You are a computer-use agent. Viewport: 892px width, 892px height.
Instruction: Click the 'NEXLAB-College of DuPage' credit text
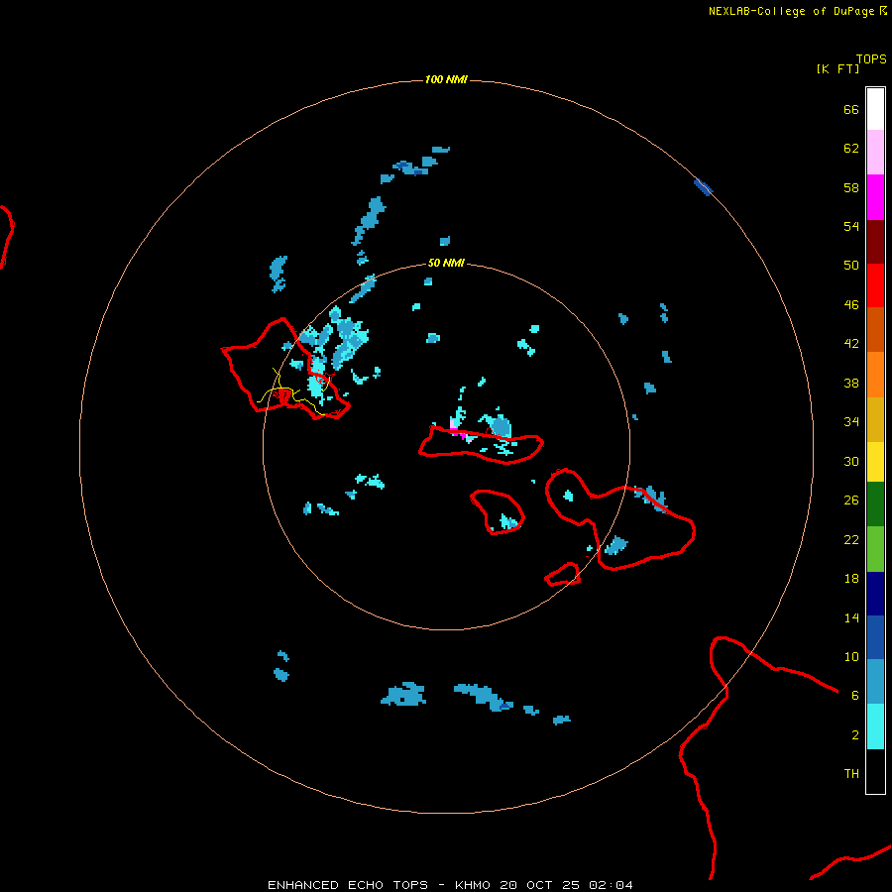coord(791,11)
